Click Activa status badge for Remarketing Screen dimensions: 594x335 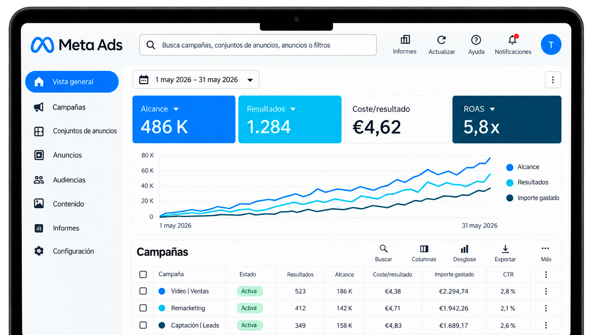tap(250, 308)
